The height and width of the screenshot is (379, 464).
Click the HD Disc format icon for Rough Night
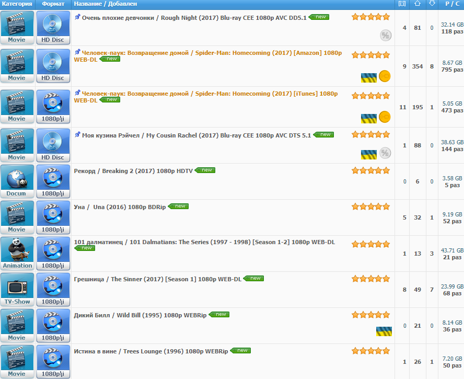coord(53,28)
